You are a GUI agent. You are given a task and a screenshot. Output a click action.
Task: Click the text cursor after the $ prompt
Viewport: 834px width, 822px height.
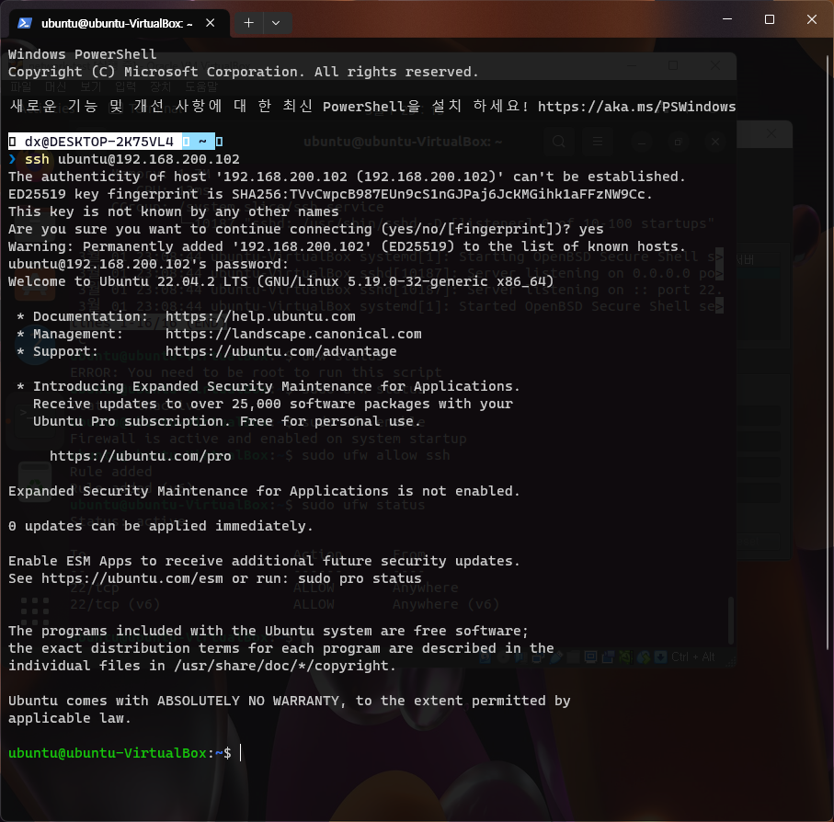tap(241, 753)
